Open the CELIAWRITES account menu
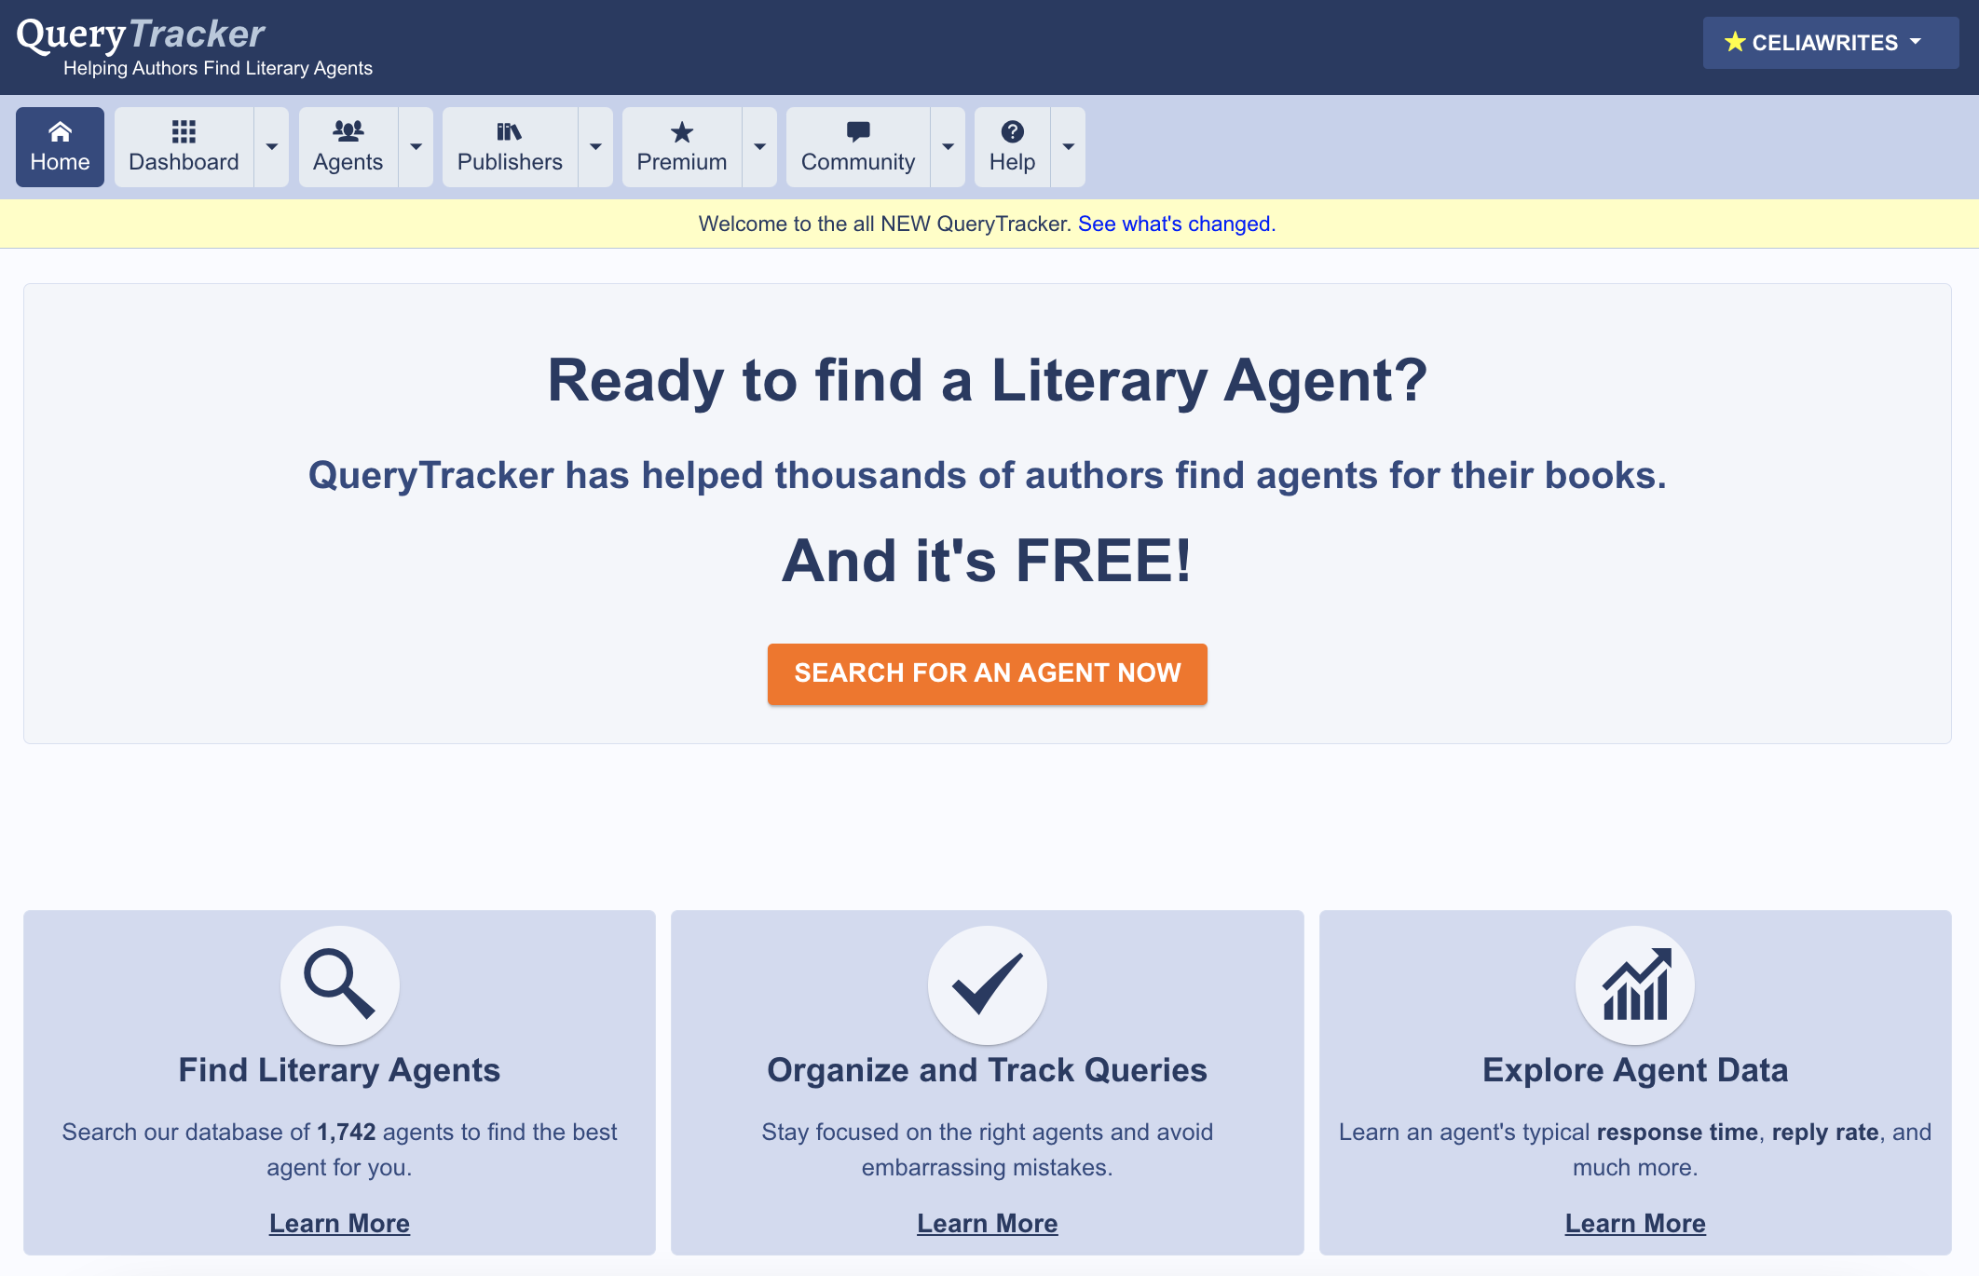Screen dimensions: 1979x1276 (x=1830, y=43)
